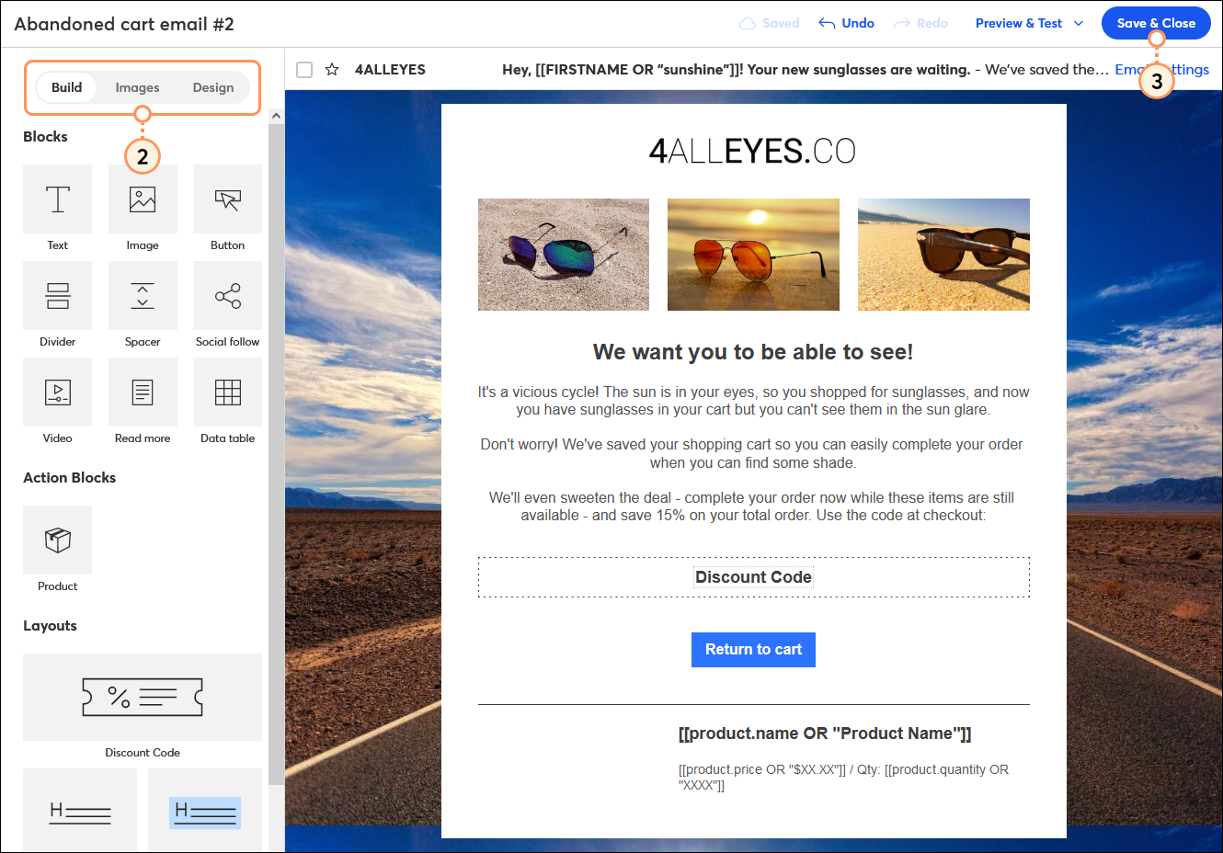Switch to the Design tab
The height and width of the screenshot is (853, 1223).
click(213, 87)
